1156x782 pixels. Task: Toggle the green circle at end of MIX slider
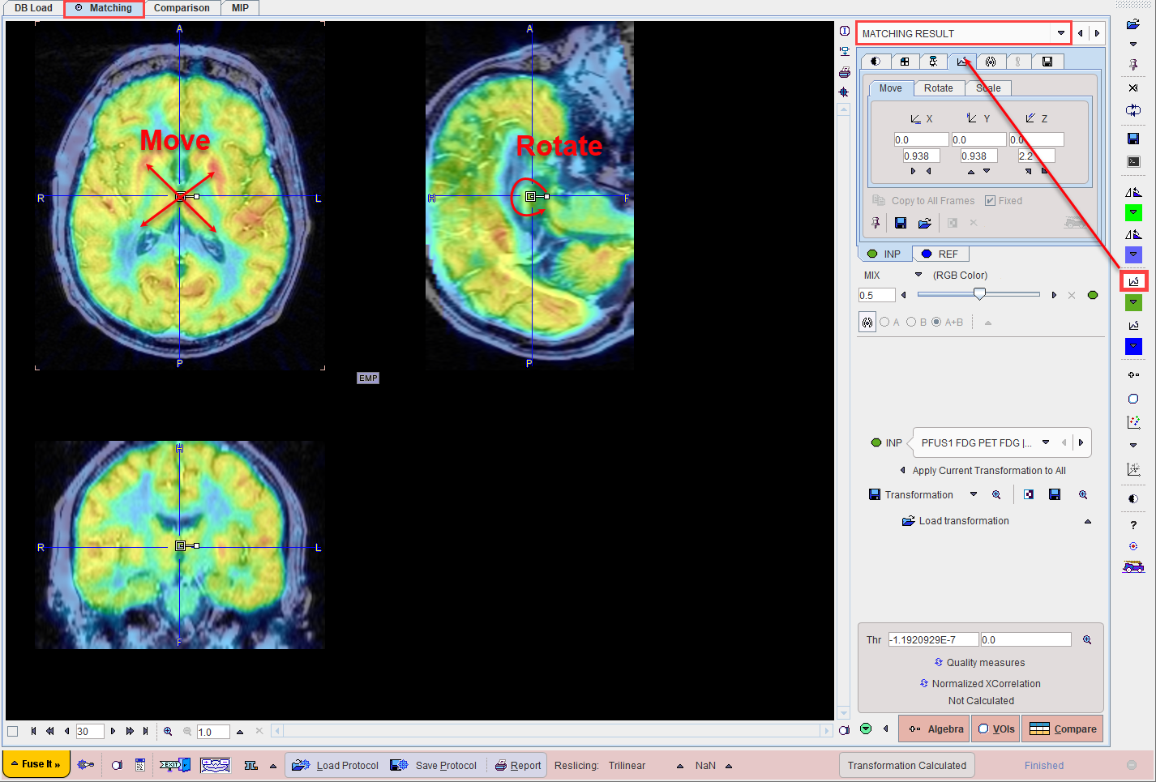(1093, 295)
